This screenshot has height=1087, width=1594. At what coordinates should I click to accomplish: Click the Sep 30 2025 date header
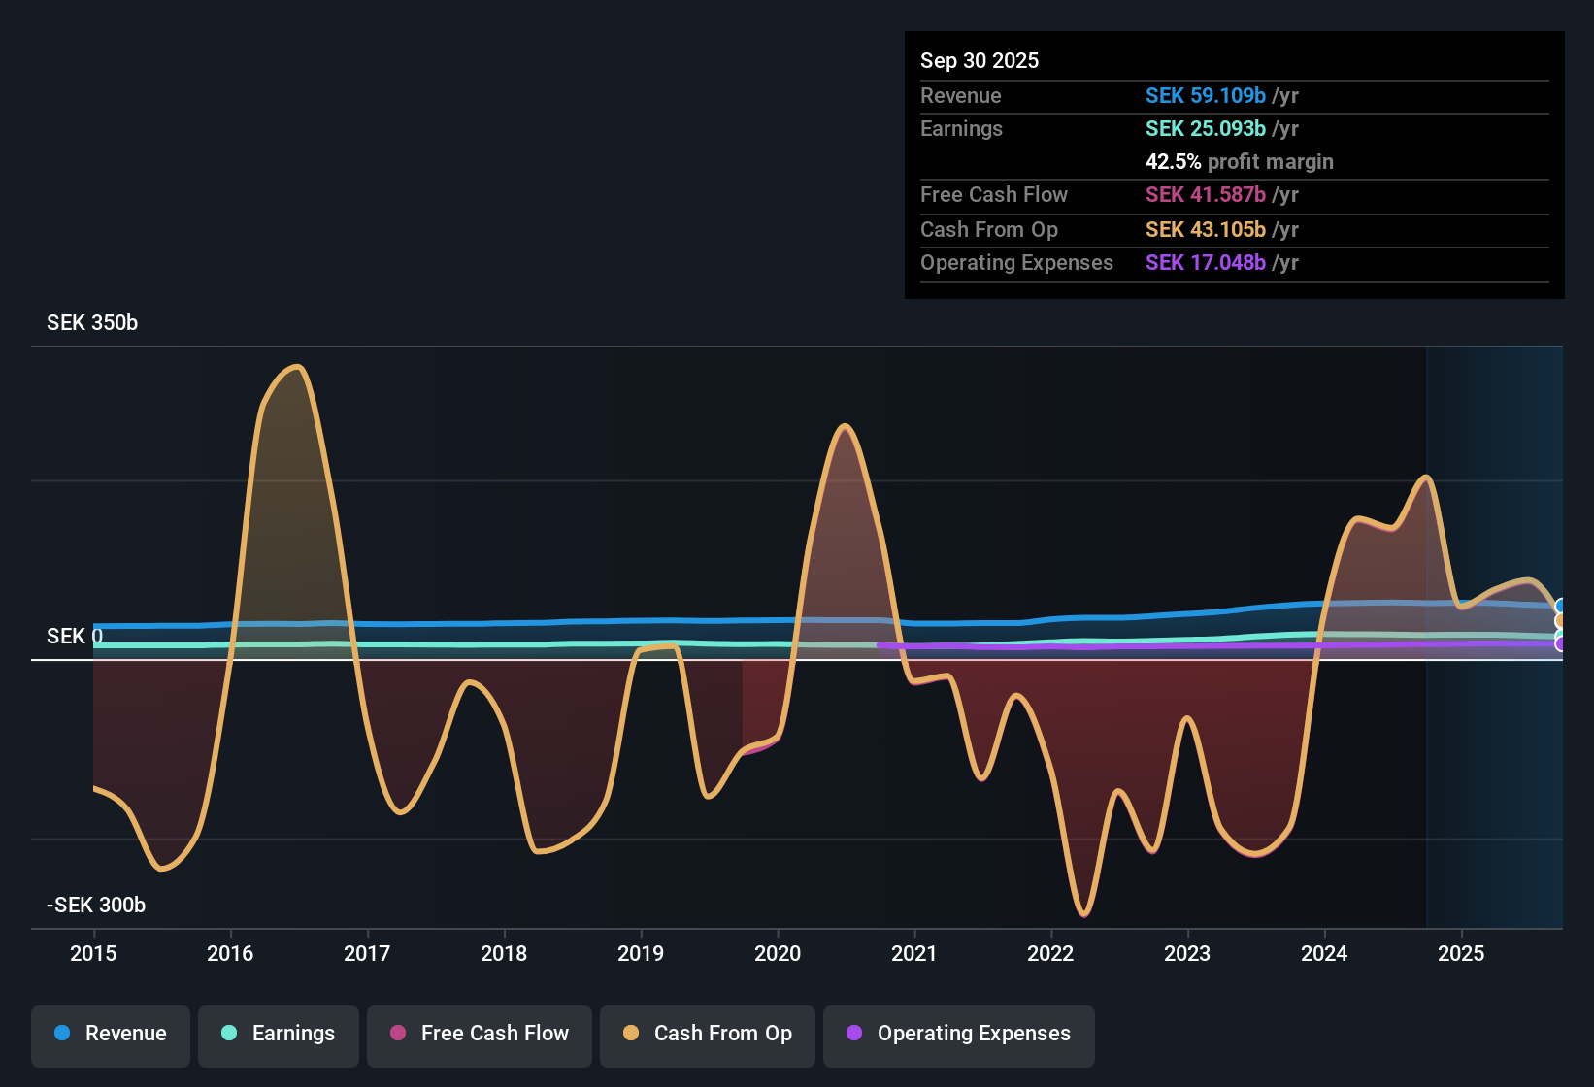(x=980, y=60)
